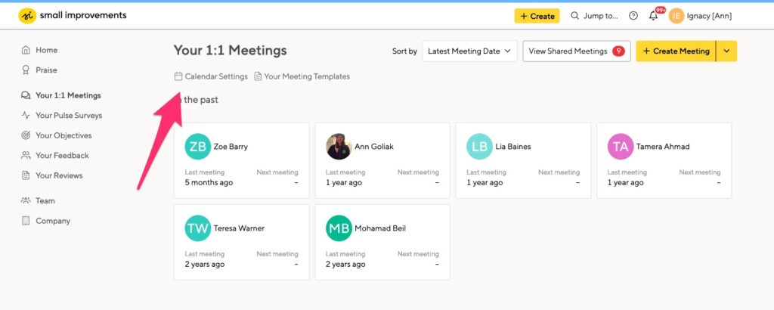The image size is (774, 310).
Task: Click the Praise ribbon icon in sidebar
Action: tap(26, 70)
